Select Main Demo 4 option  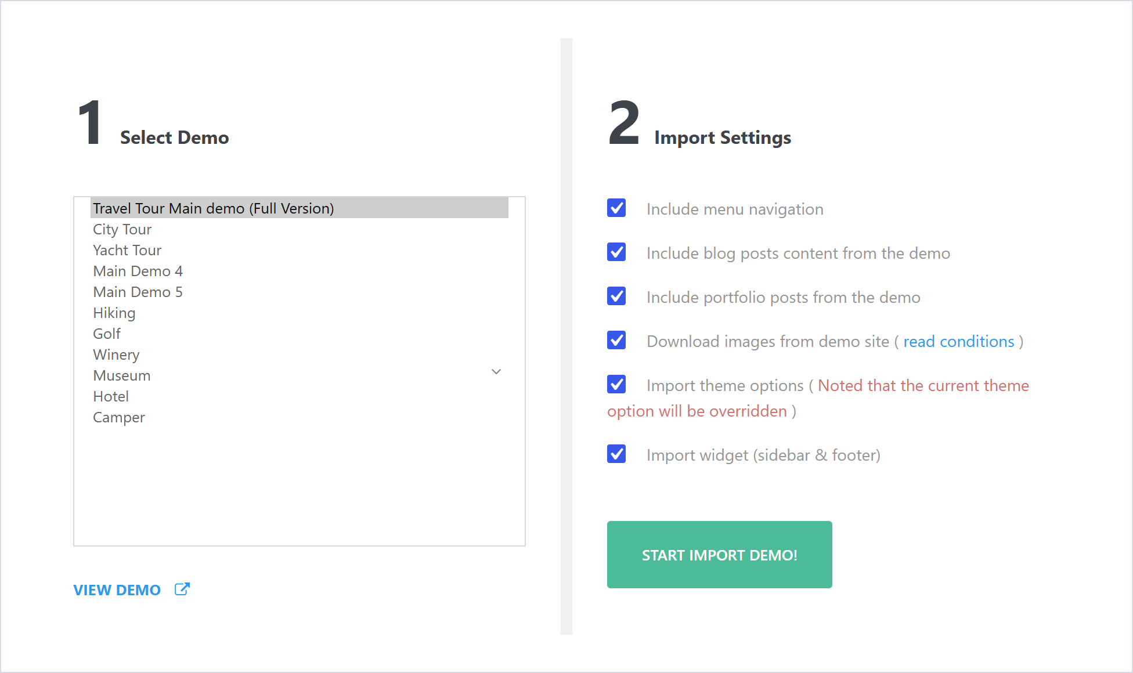pyautogui.click(x=300, y=270)
